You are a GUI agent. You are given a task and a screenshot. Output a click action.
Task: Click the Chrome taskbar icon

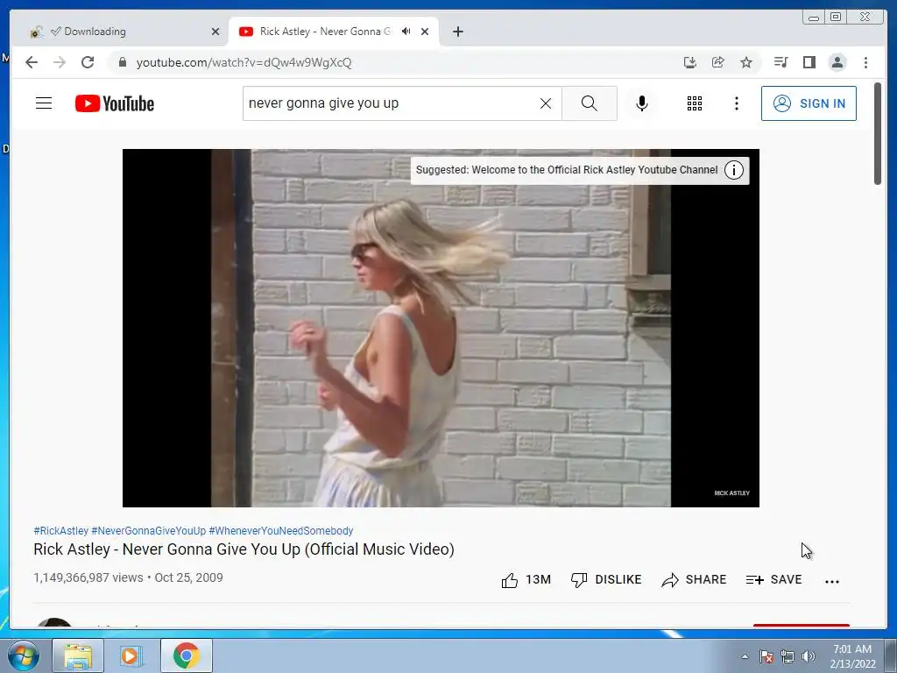[x=187, y=655]
